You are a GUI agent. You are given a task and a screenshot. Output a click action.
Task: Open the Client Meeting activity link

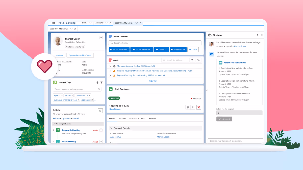(x=69, y=142)
